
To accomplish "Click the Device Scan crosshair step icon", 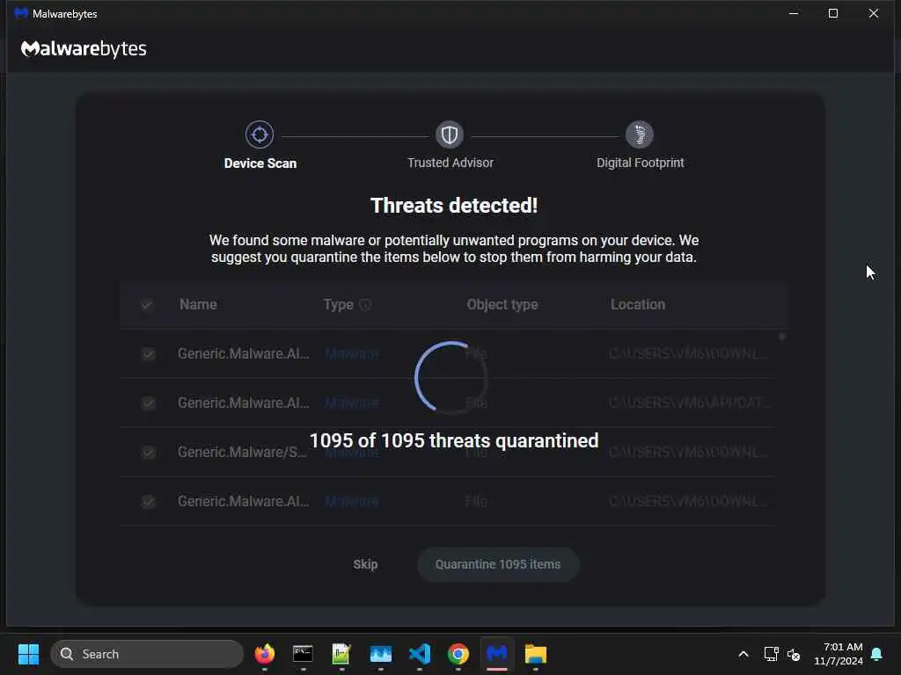I will point(260,134).
